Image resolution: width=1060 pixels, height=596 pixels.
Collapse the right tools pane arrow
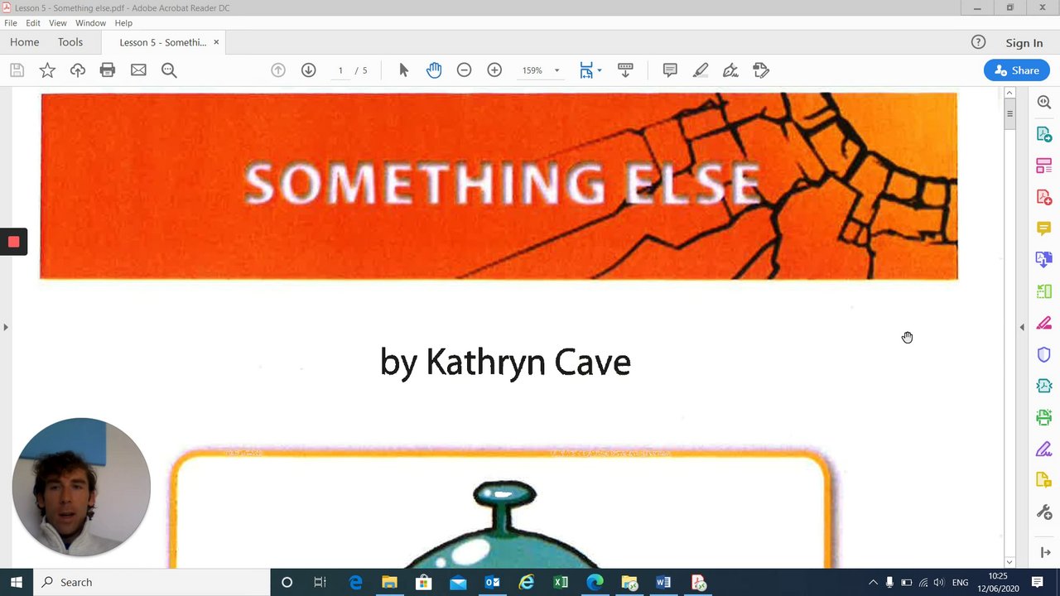click(1022, 327)
